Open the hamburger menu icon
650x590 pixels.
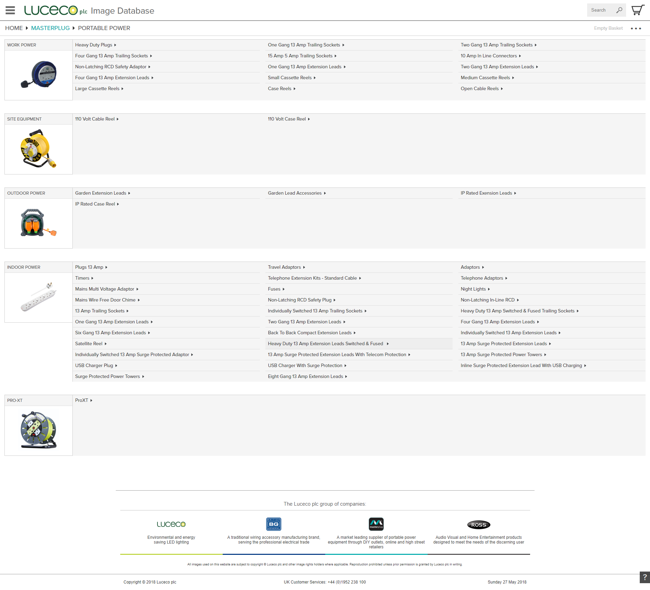pos(10,10)
